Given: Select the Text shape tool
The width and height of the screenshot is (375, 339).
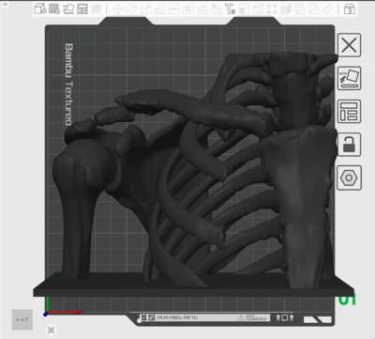Looking at the screenshot, I should (x=230, y=9).
